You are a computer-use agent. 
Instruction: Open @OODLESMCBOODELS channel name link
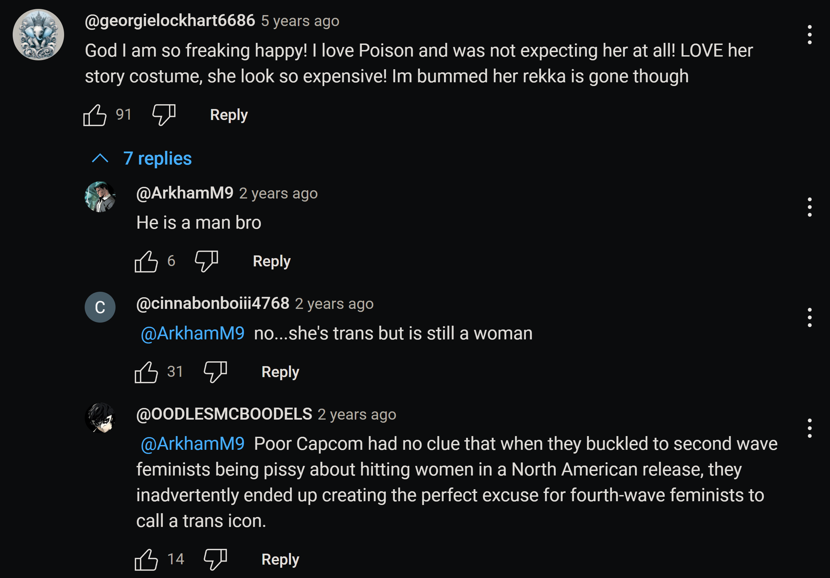pos(224,414)
